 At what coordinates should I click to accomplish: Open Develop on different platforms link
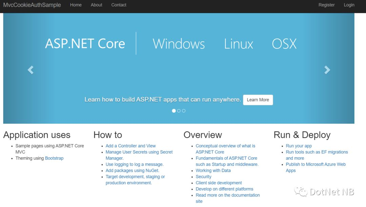(x=224, y=189)
